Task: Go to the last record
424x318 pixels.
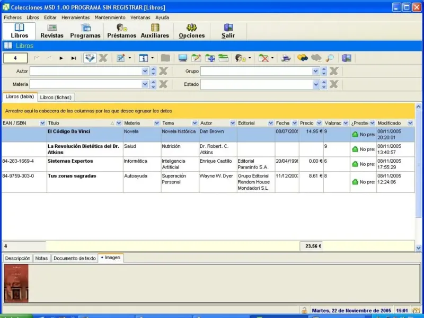Action: click(x=74, y=58)
